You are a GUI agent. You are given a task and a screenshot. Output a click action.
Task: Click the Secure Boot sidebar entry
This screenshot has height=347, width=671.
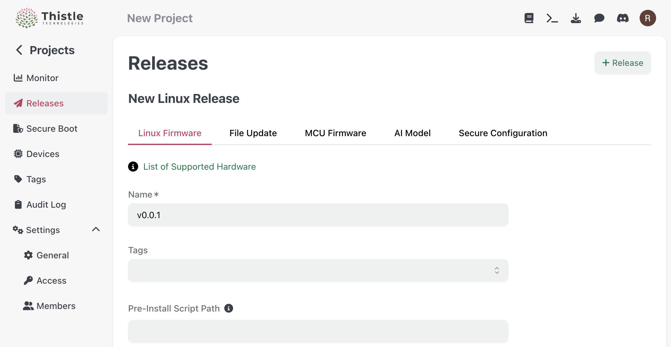coord(52,129)
